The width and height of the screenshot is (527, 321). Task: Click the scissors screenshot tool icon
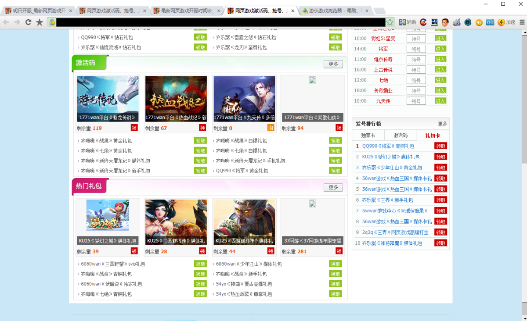pos(435,22)
